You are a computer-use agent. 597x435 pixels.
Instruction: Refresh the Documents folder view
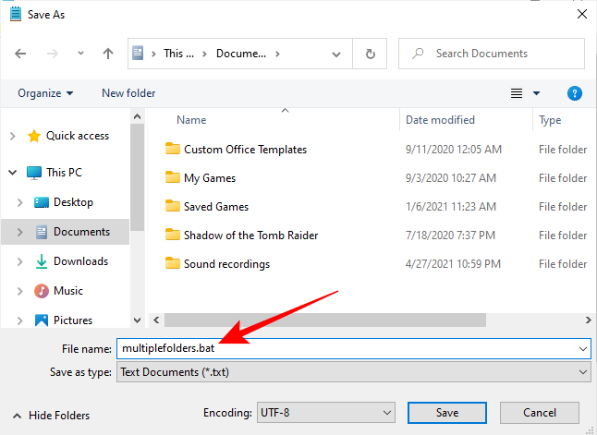(371, 54)
